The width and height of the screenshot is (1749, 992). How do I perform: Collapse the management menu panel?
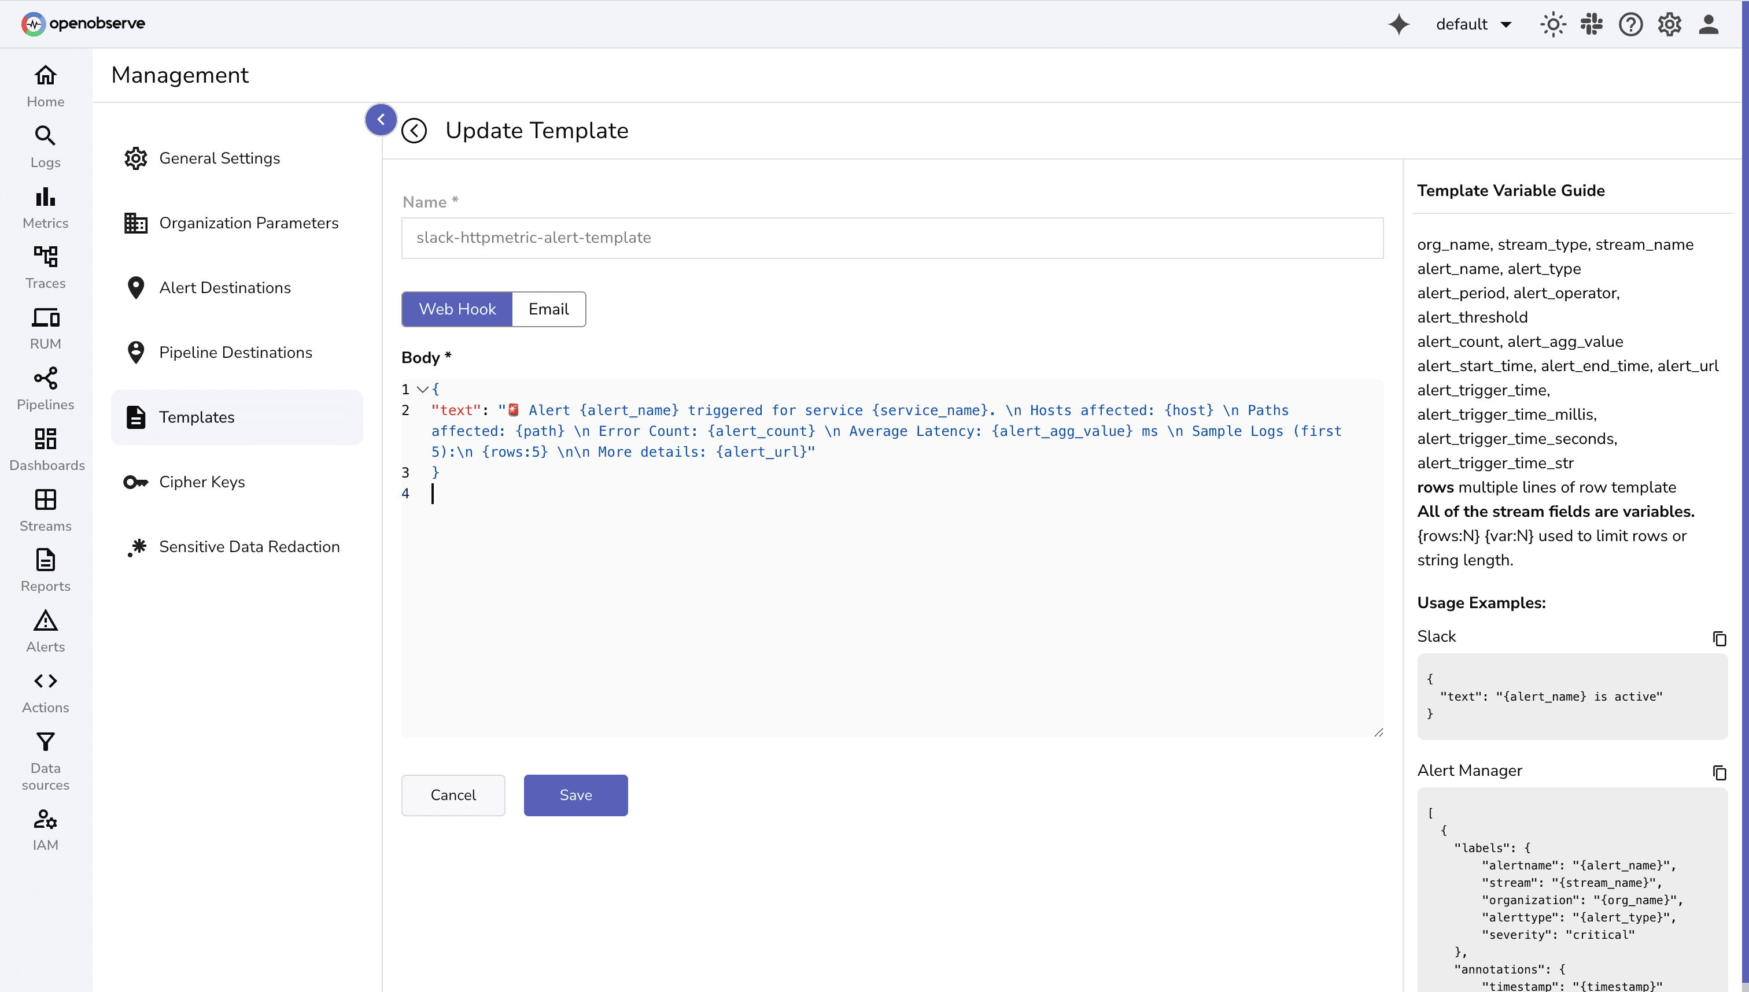pos(381,119)
